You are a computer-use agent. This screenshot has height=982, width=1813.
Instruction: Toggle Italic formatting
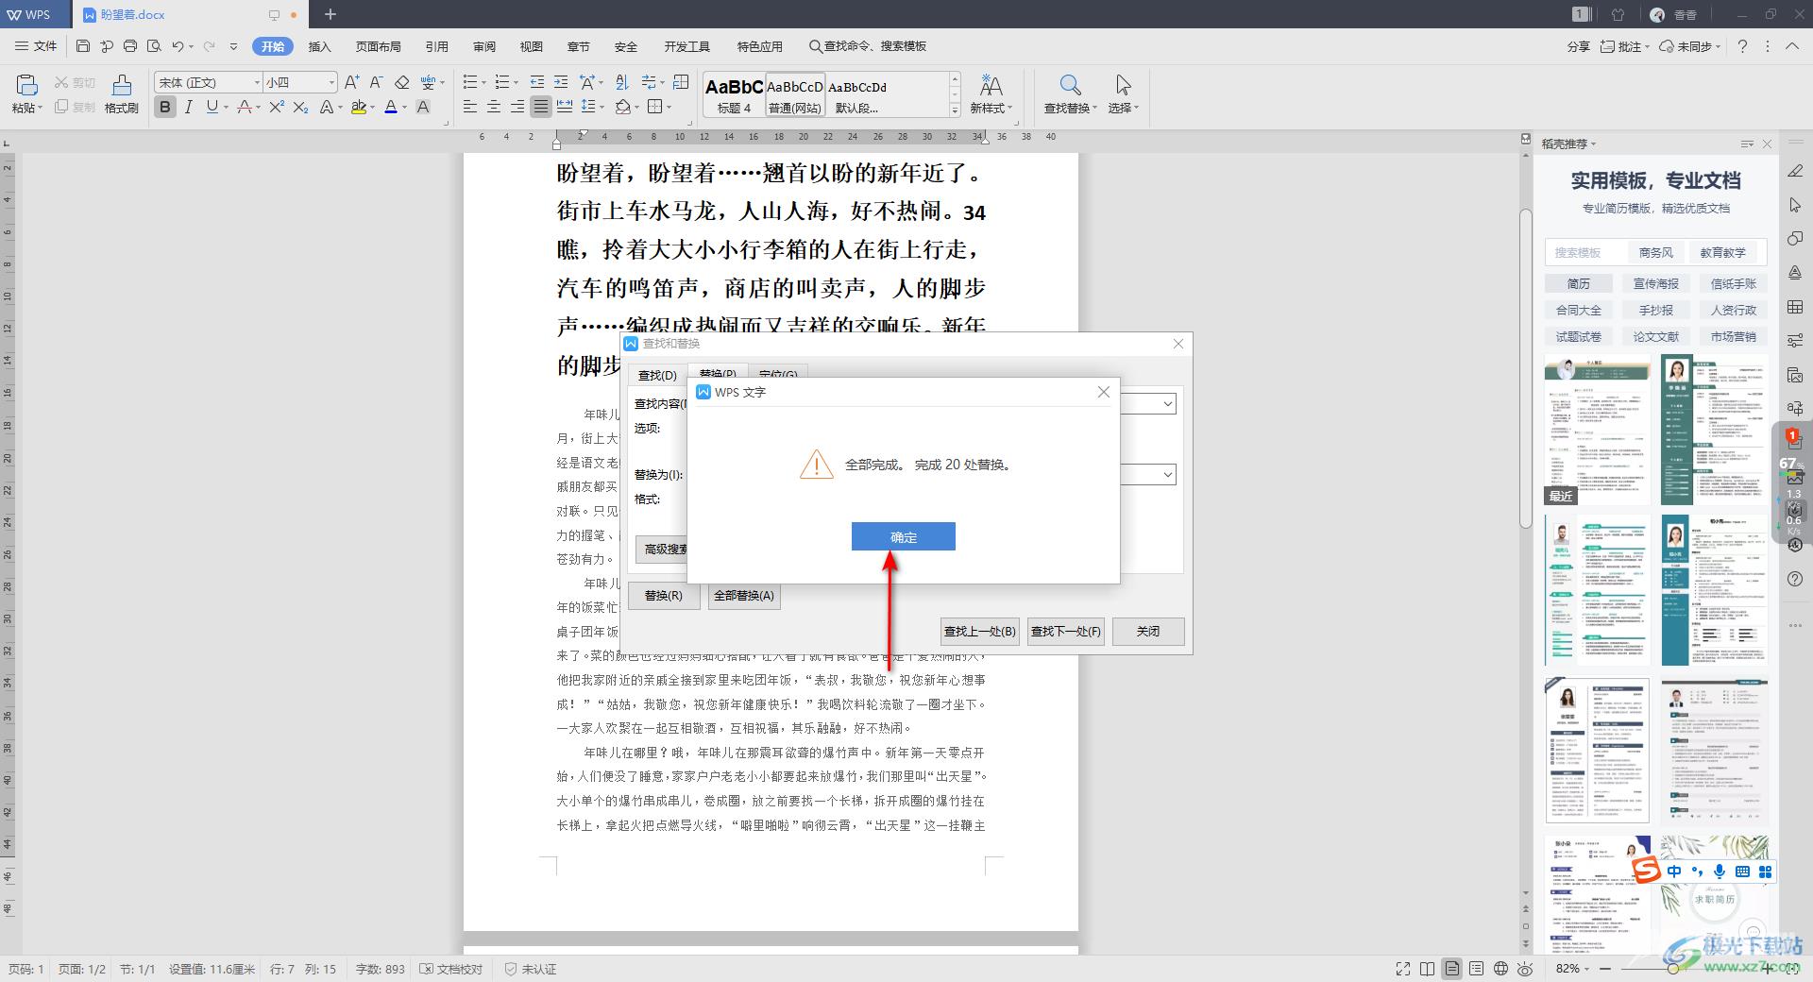[188, 107]
